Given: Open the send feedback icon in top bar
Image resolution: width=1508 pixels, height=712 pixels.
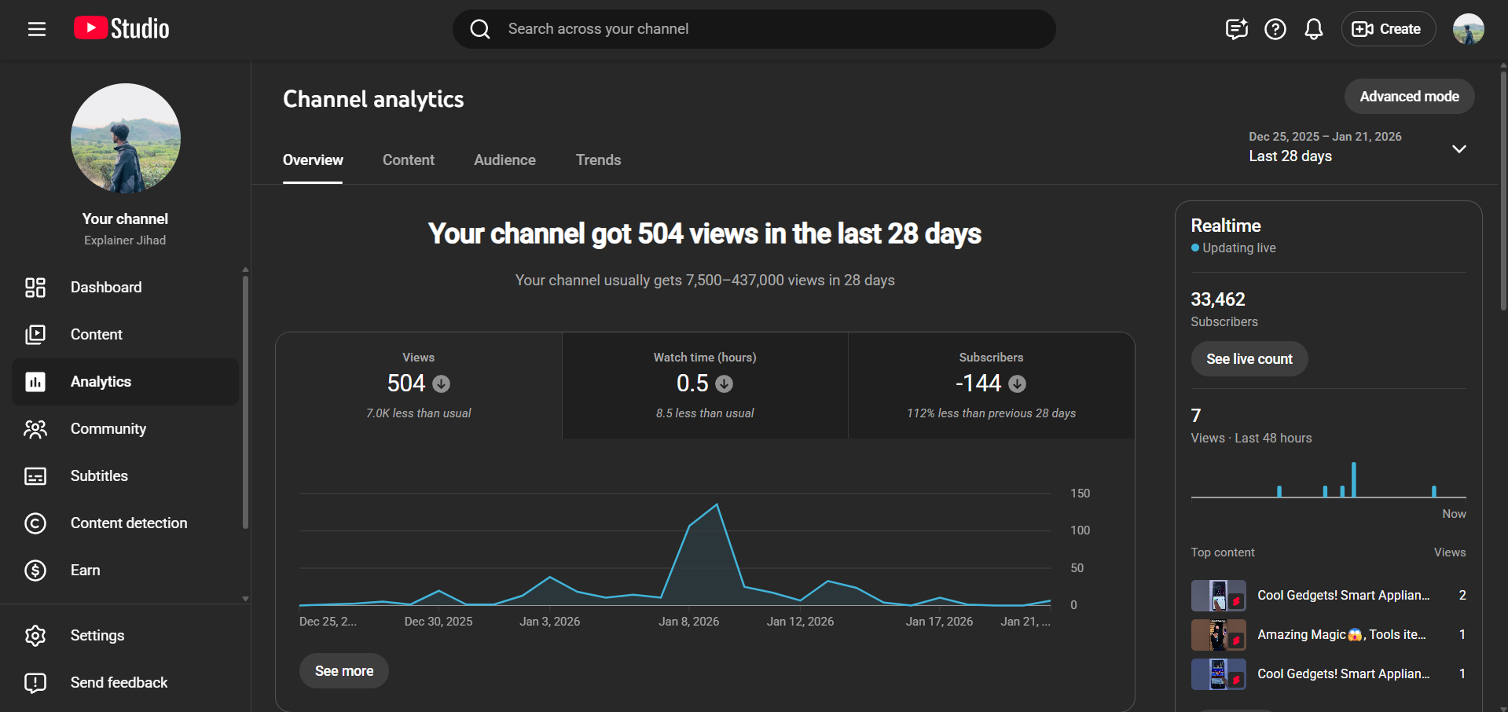Looking at the screenshot, I should (1236, 29).
